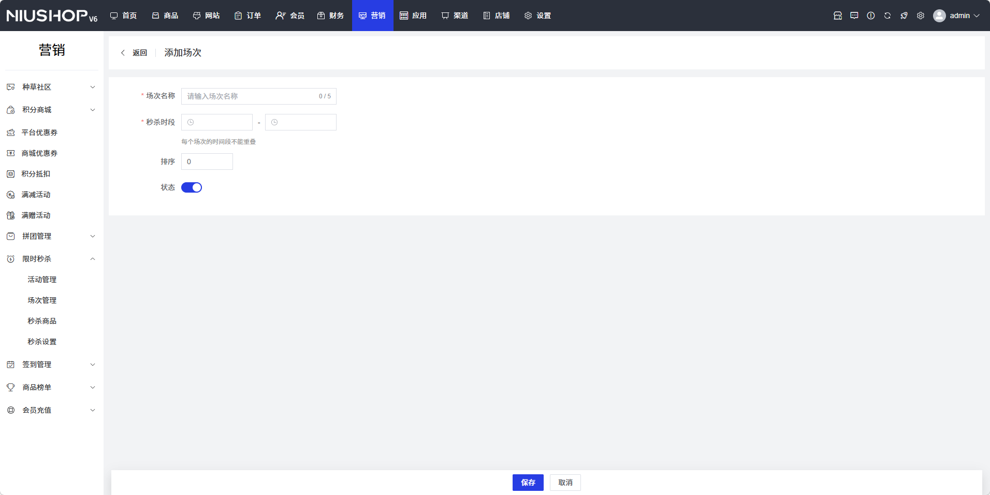
Task: Open the 订单 top menu
Action: point(248,16)
